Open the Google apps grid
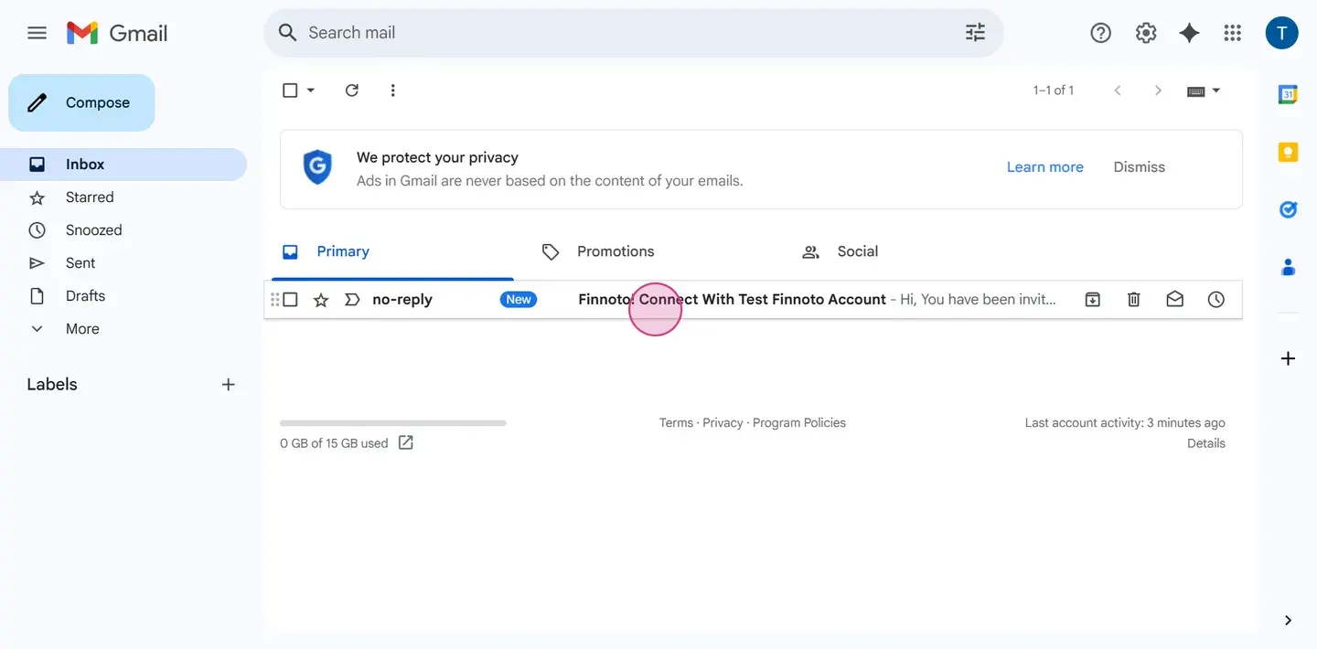 [1232, 33]
